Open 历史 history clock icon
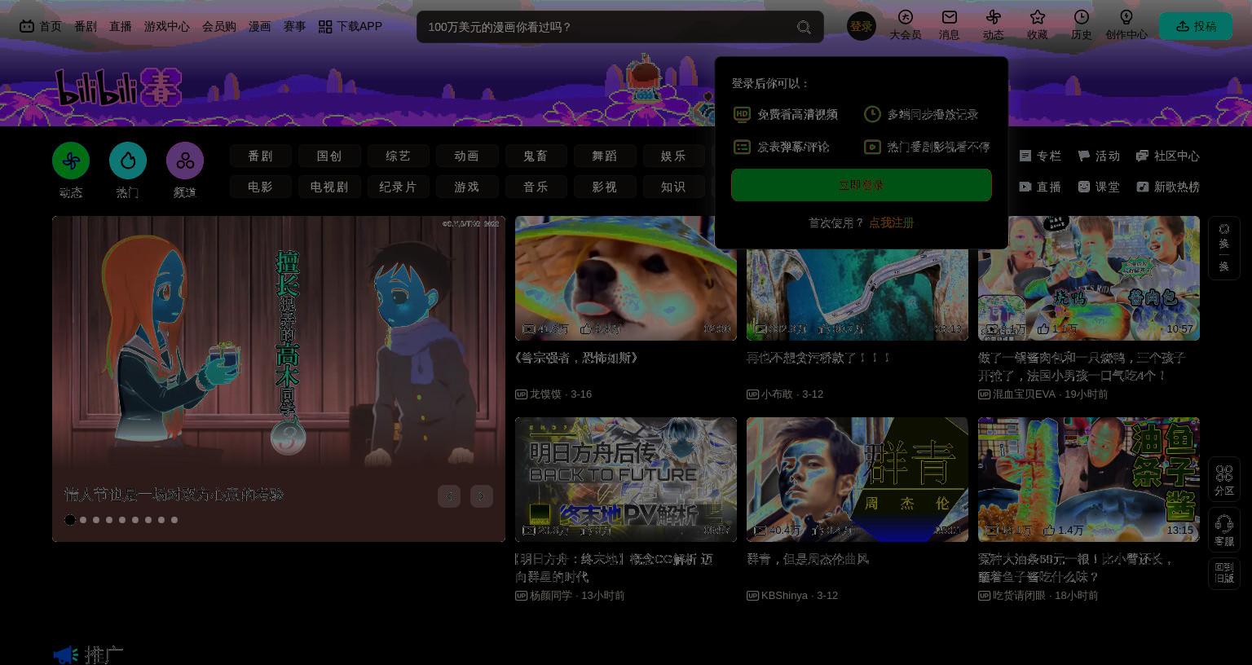Image resolution: width=1252 pixels, height=665 pixels. click(1082, 17)
